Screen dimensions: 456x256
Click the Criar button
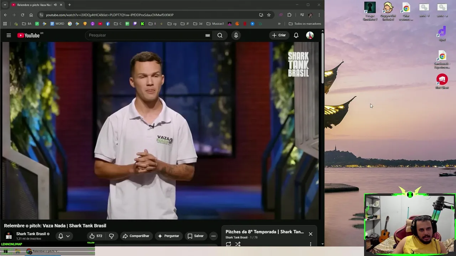[279, 35]
